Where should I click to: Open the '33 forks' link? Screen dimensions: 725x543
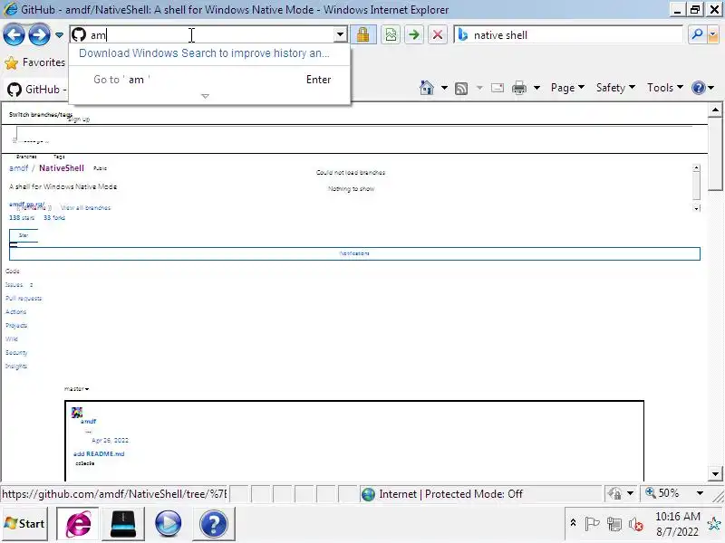point(54,217)
